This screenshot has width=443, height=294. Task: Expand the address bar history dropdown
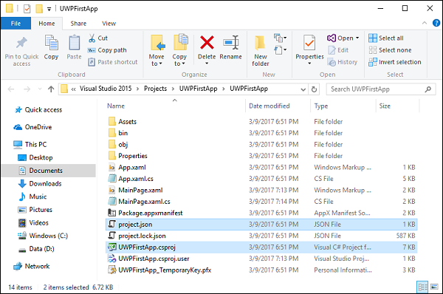point(303,89)
